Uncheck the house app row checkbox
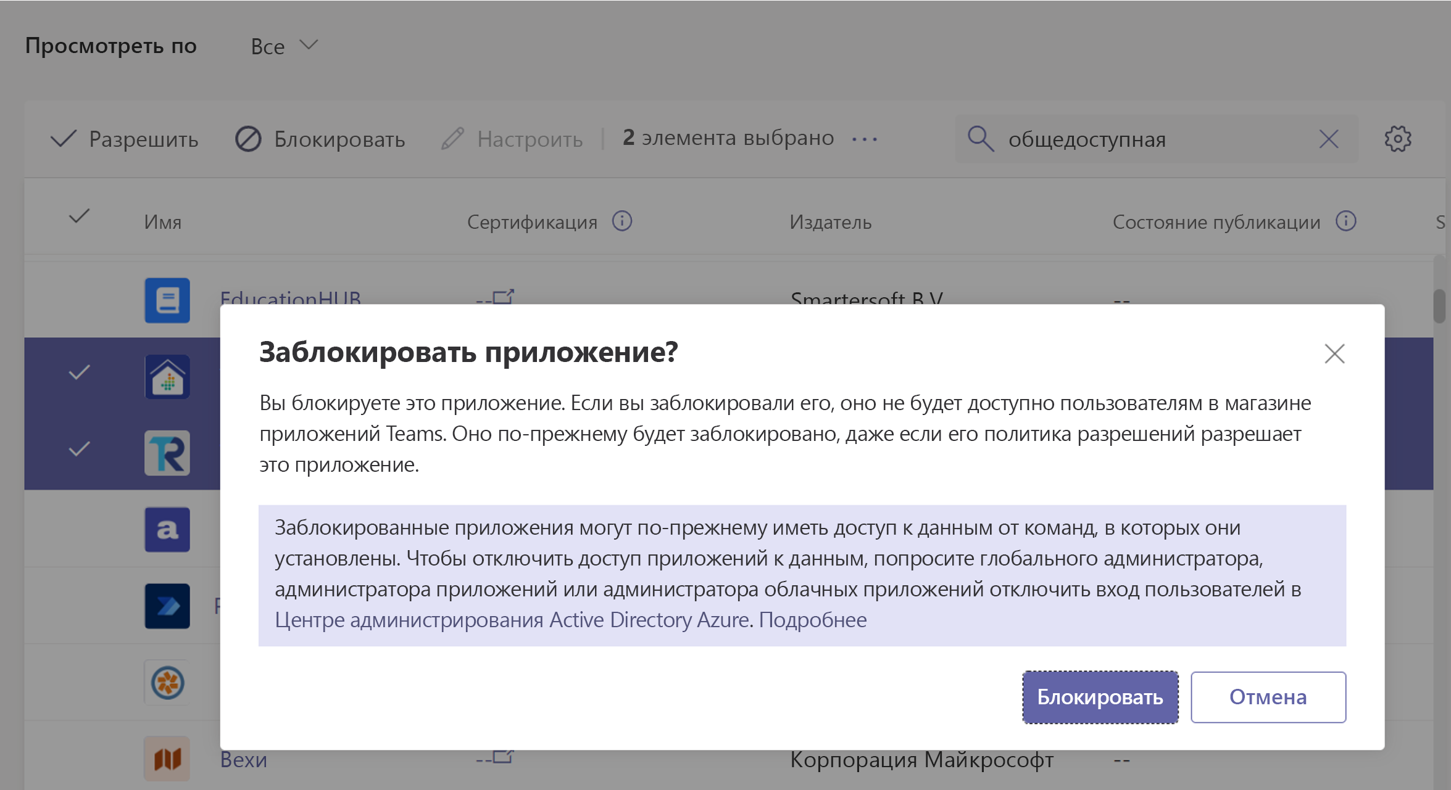The width and height of the screenshot is (1451, 790). click(x=79, y=372)
